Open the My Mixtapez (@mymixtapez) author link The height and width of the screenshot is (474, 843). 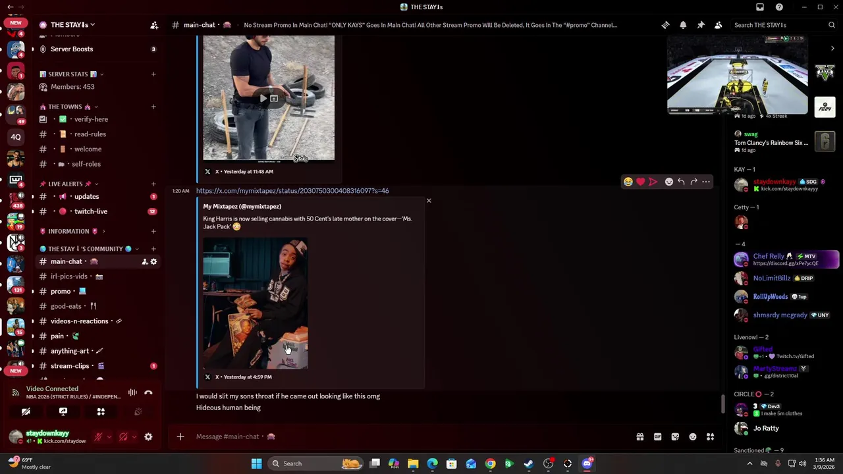[x=242, y=207]
